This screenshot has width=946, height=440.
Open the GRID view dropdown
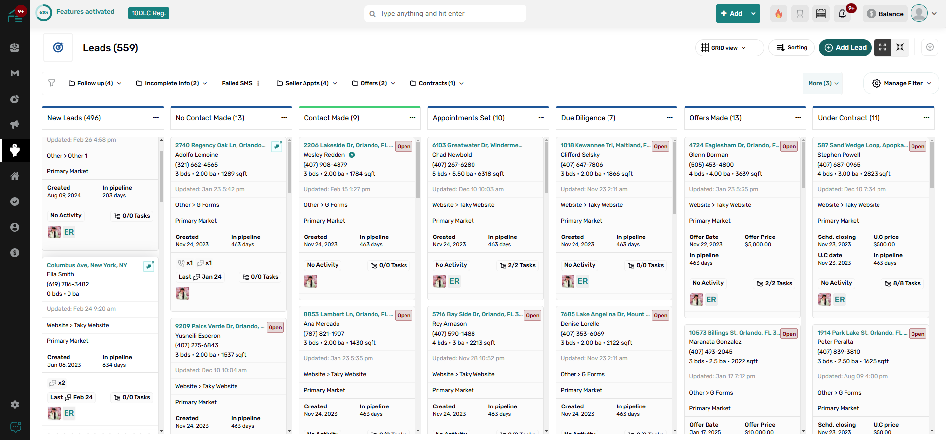[x=723, y=48]
